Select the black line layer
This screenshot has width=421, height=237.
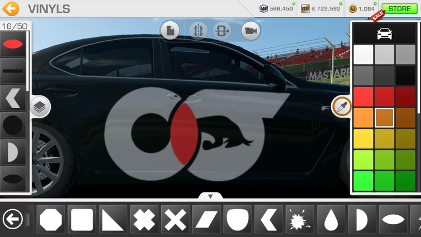[13, 71]
